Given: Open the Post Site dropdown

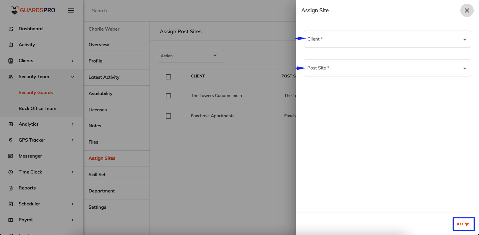Looking at the screenshot, I should tap(387, 68).
